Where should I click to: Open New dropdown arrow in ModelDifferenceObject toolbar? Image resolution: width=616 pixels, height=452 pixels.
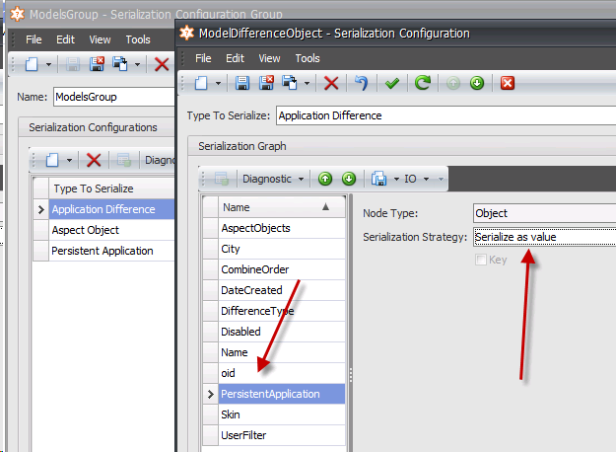[218, 83]
